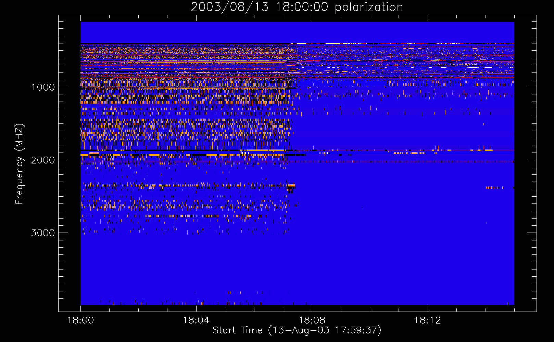The width and height of the screenshot is (554, 342).
Task: Click the 18:04 time tick label
Action: [196, 320]
